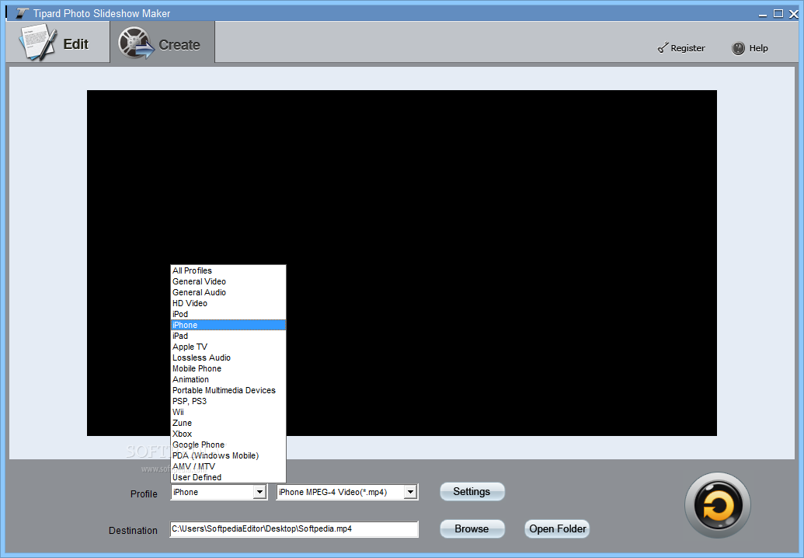Select Apple TV profile
804x558 pixels.
click(228, 347)
